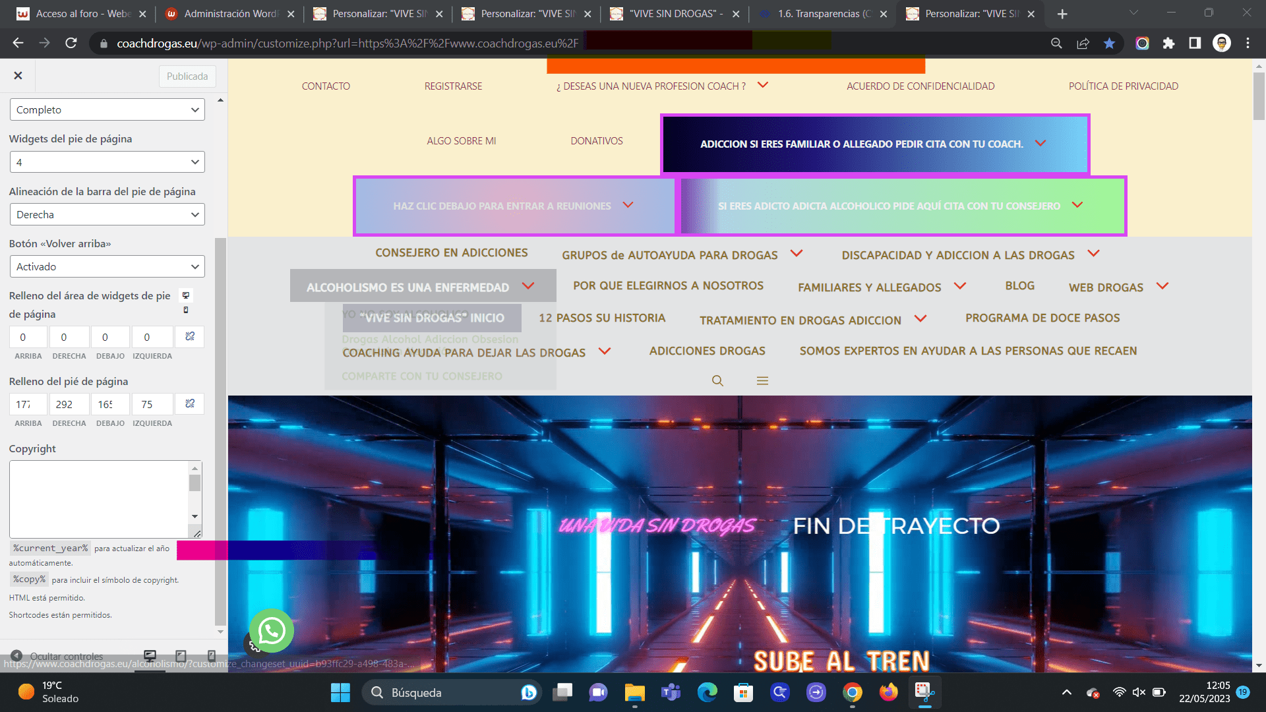Click ADICCION SI ERES FAMILIAR O ALLEGADO button
This screenshot has width=1266, height=712.
[x=875, y=144]
